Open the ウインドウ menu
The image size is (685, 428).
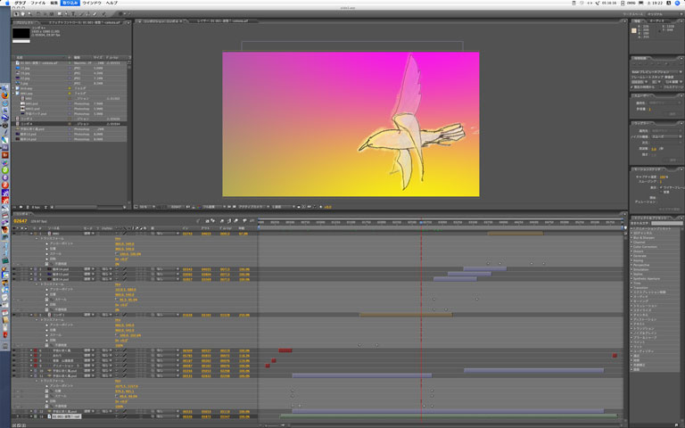90,4
